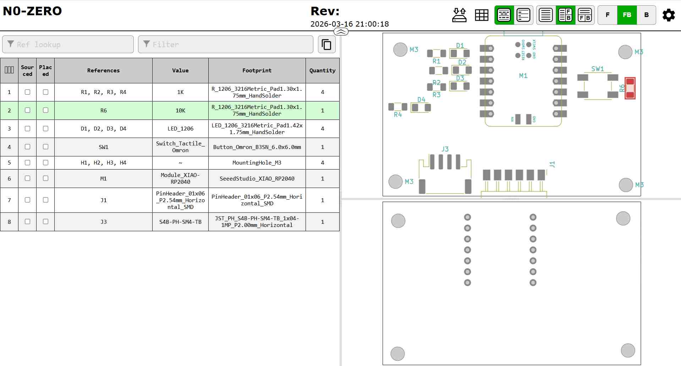This screenshot has height=366, width=681.
Task: Click the highlighted red R6 footprint
Action: 630,88
